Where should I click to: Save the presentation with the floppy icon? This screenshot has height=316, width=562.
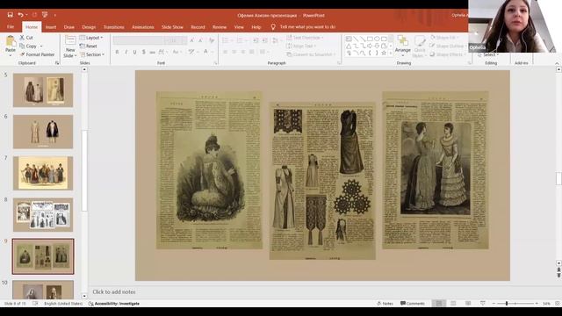[10, 15]
